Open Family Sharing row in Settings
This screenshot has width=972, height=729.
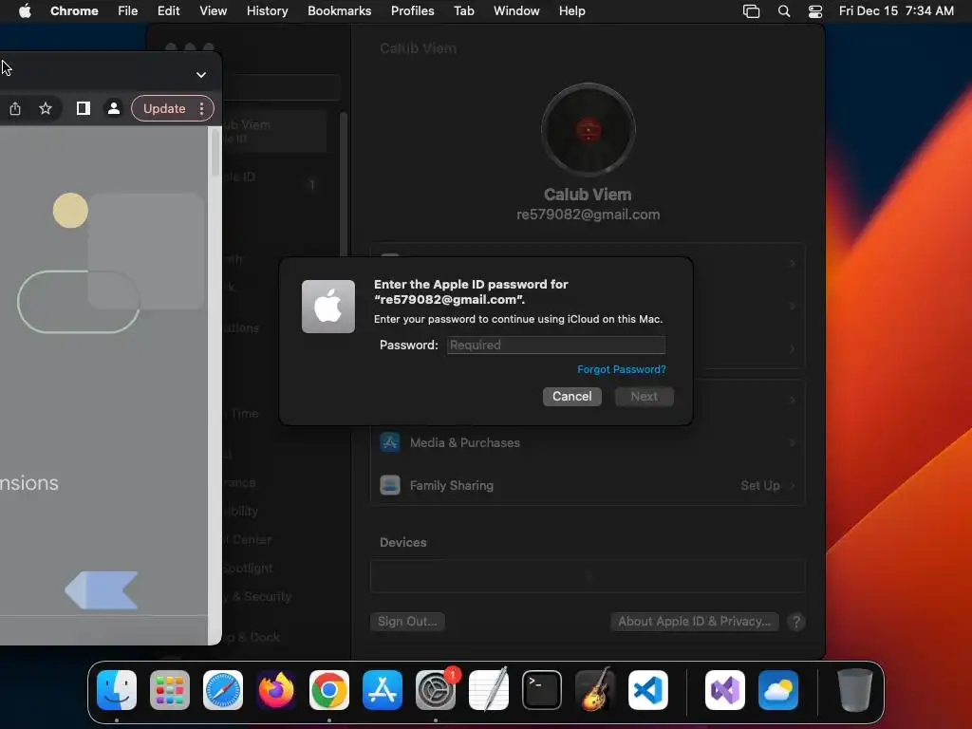[x=588, y=485]
